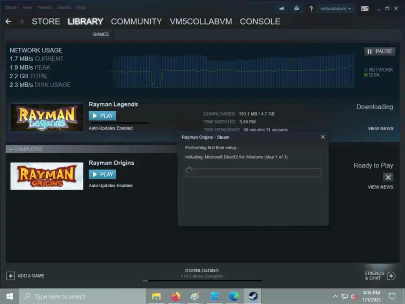Open FRIENDS & CHAT plus icon

click(391, 276)
